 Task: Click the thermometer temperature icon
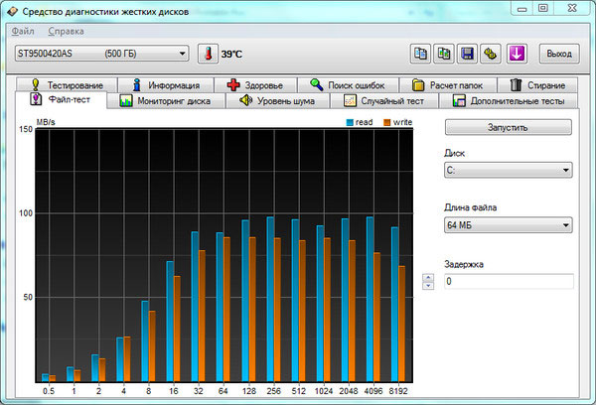pyautogui.click(x=208, y=54)
